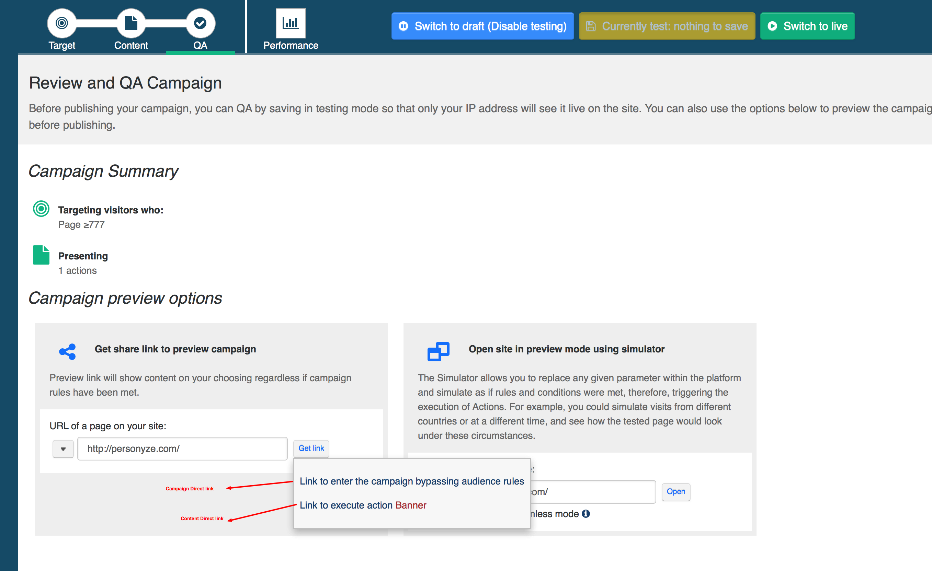Click the Content tab label
Image resolution: width=932 pixels, height=571 pixels.
point(131,45)
